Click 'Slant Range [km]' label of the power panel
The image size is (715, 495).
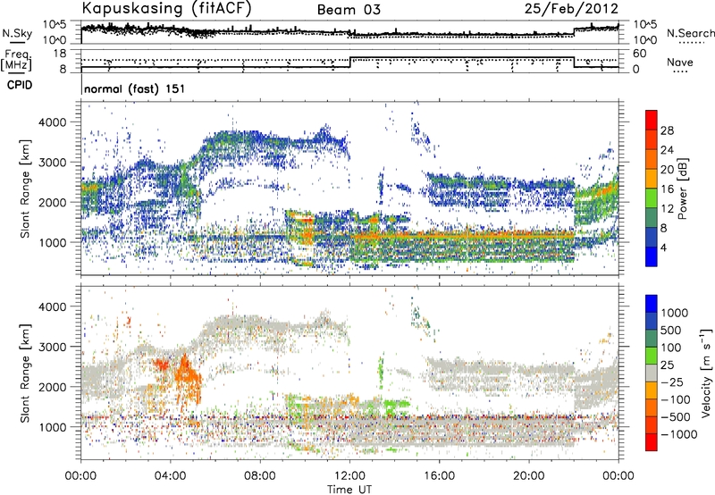(25, 189)
